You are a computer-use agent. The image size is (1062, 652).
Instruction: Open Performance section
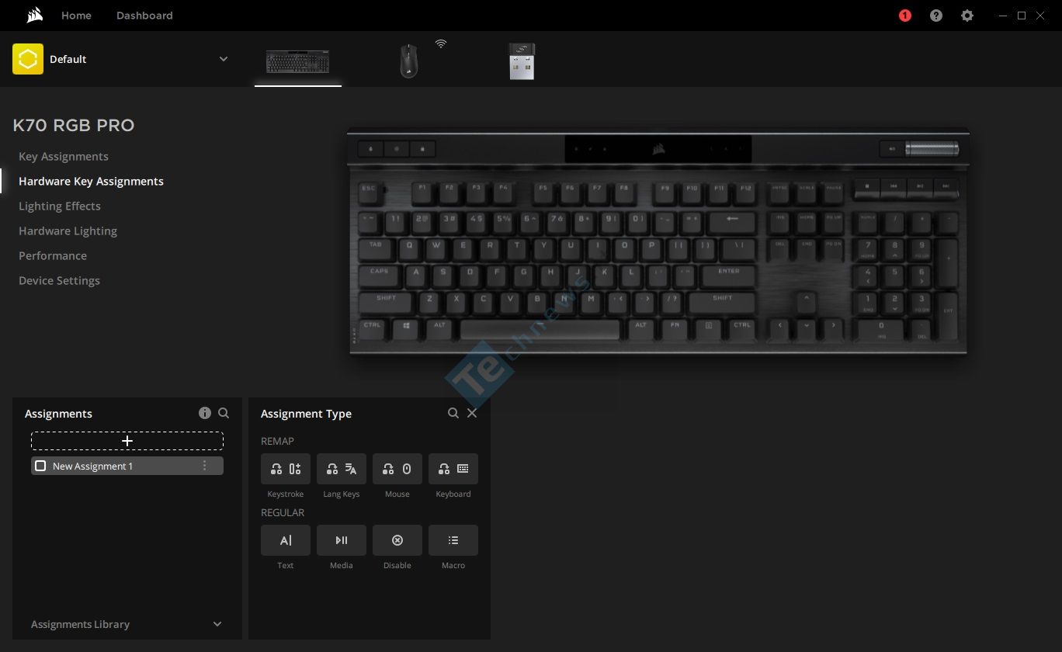tap(53, 255)
